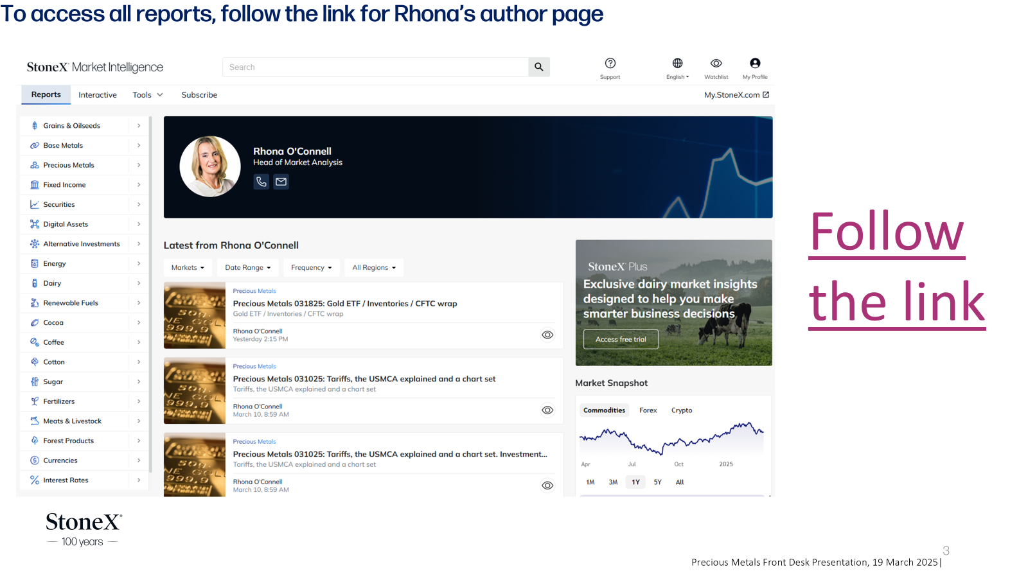
Task: Expand the Grains & Oilseeds chevron
Action: 139,126
